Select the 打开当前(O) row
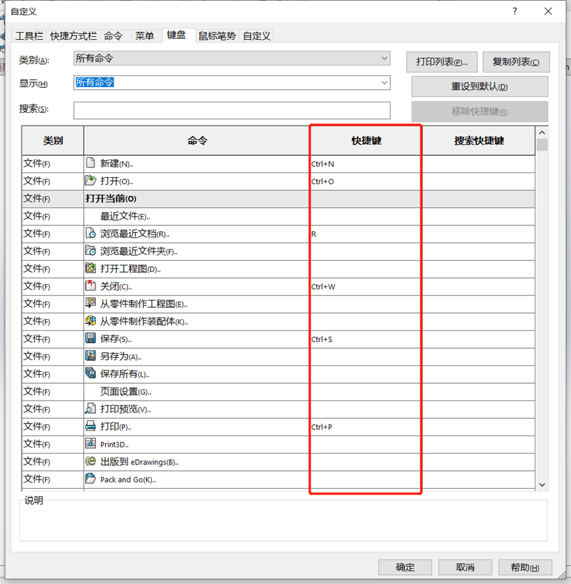Viewport: 571px width, 584px height. [x=279, y=199]
